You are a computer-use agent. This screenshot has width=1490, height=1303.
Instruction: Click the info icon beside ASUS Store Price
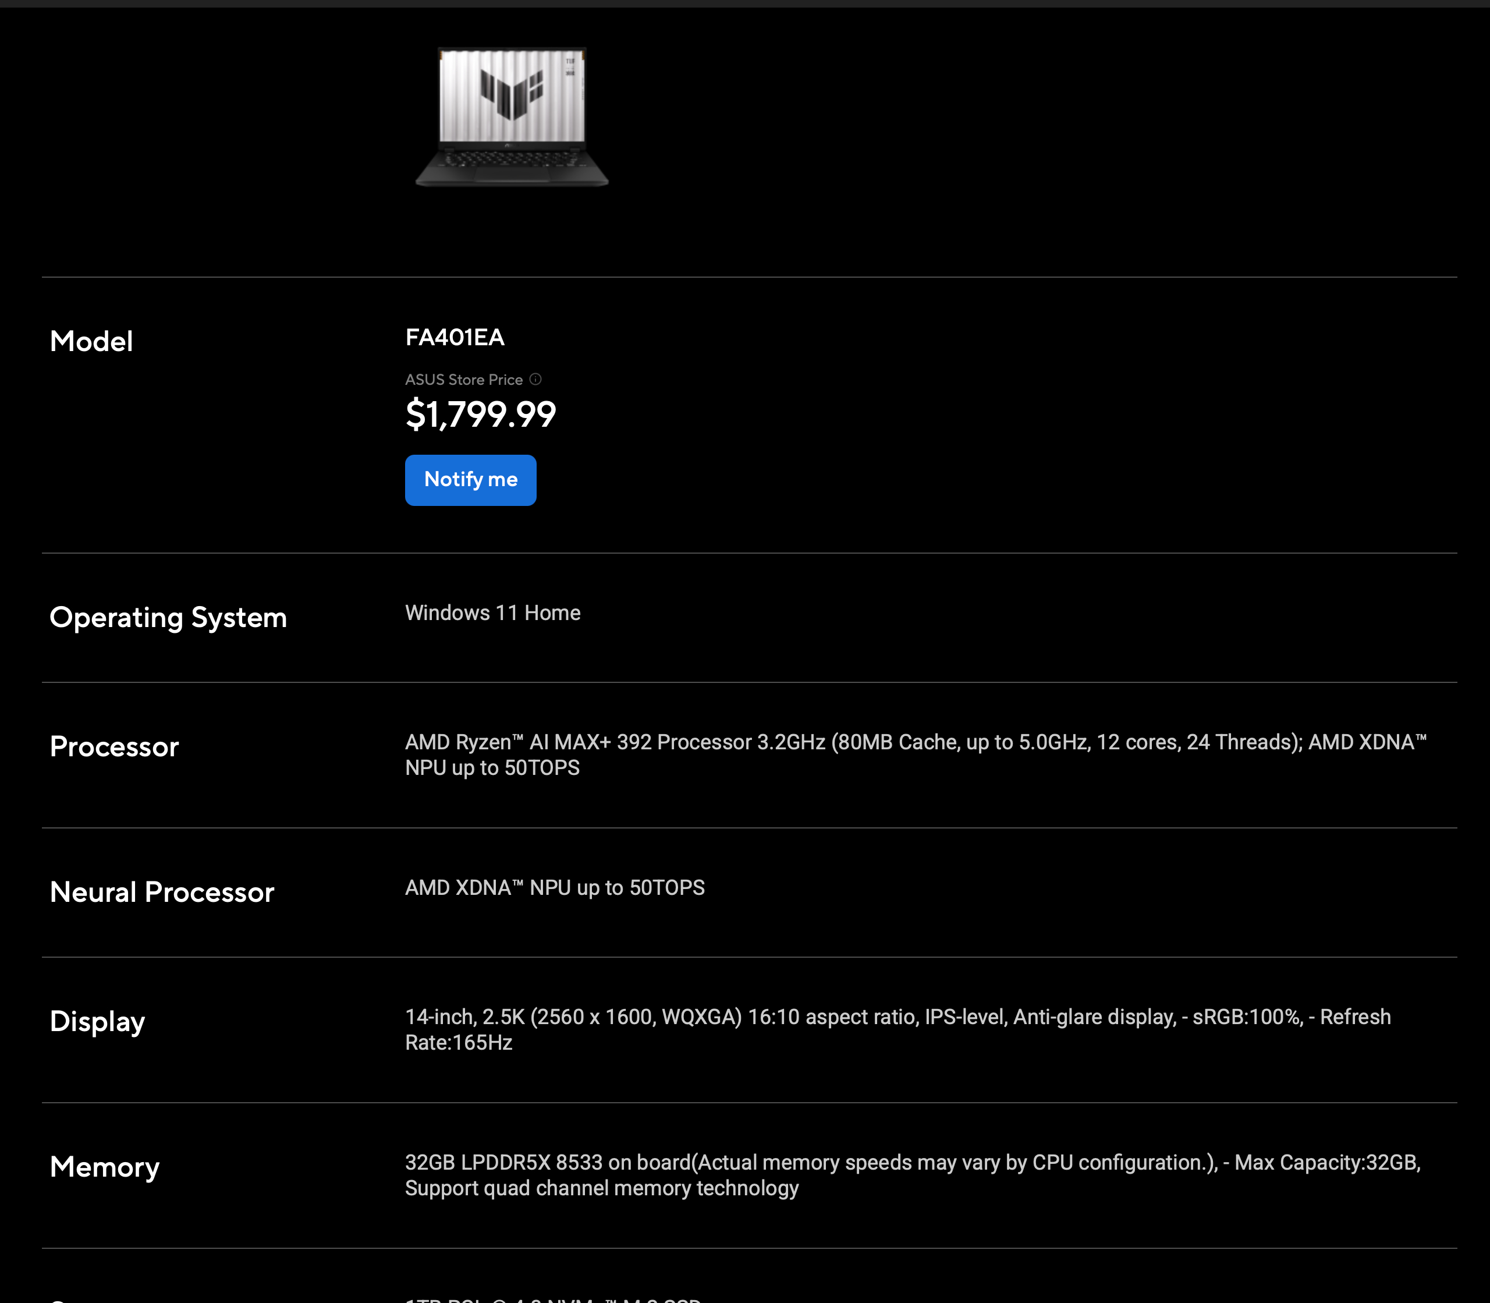(x=535, y=379)
